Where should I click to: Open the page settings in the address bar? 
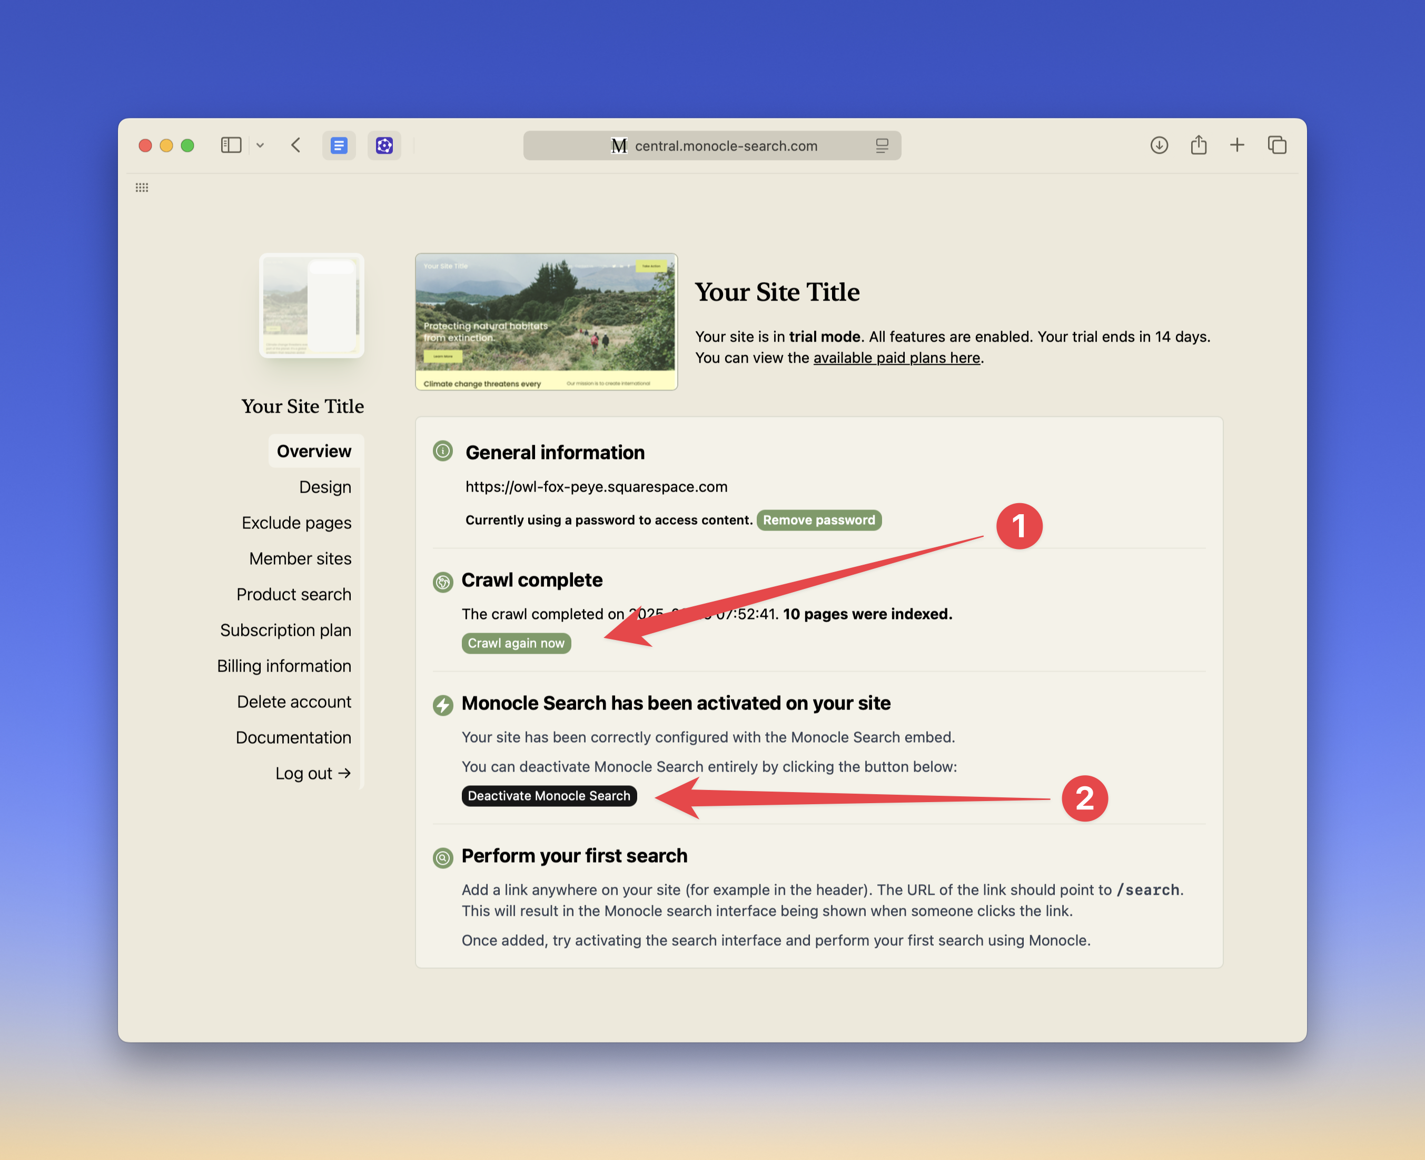point(882,146)
